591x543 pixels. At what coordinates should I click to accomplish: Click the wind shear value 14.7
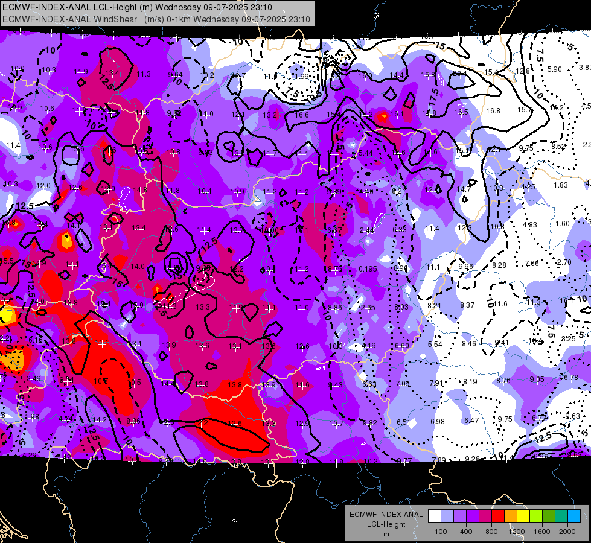pyautogui.click(x=463, y=189)
